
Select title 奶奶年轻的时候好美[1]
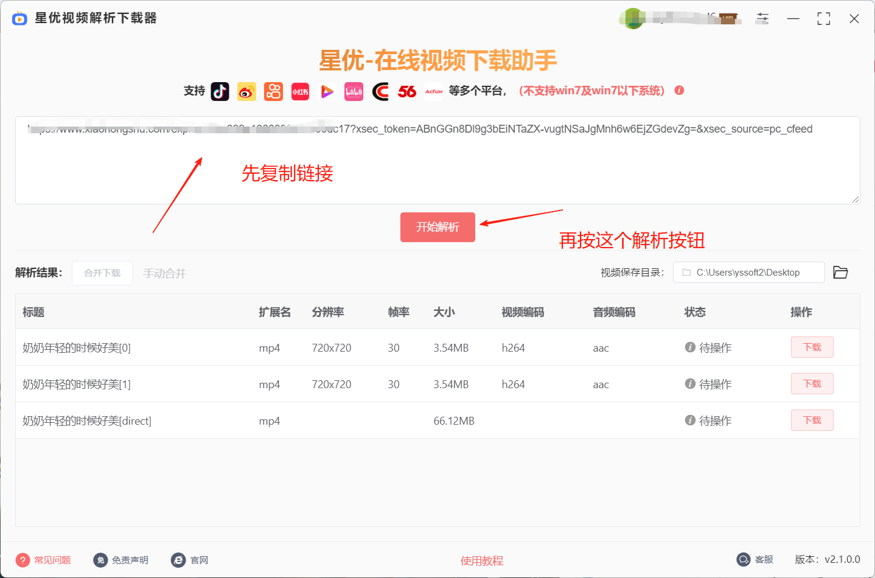point(77,385)
